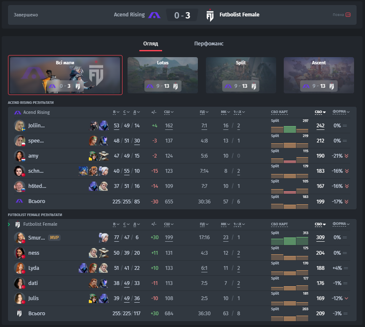Expand the Futbolist Female section green arrow

9,224
